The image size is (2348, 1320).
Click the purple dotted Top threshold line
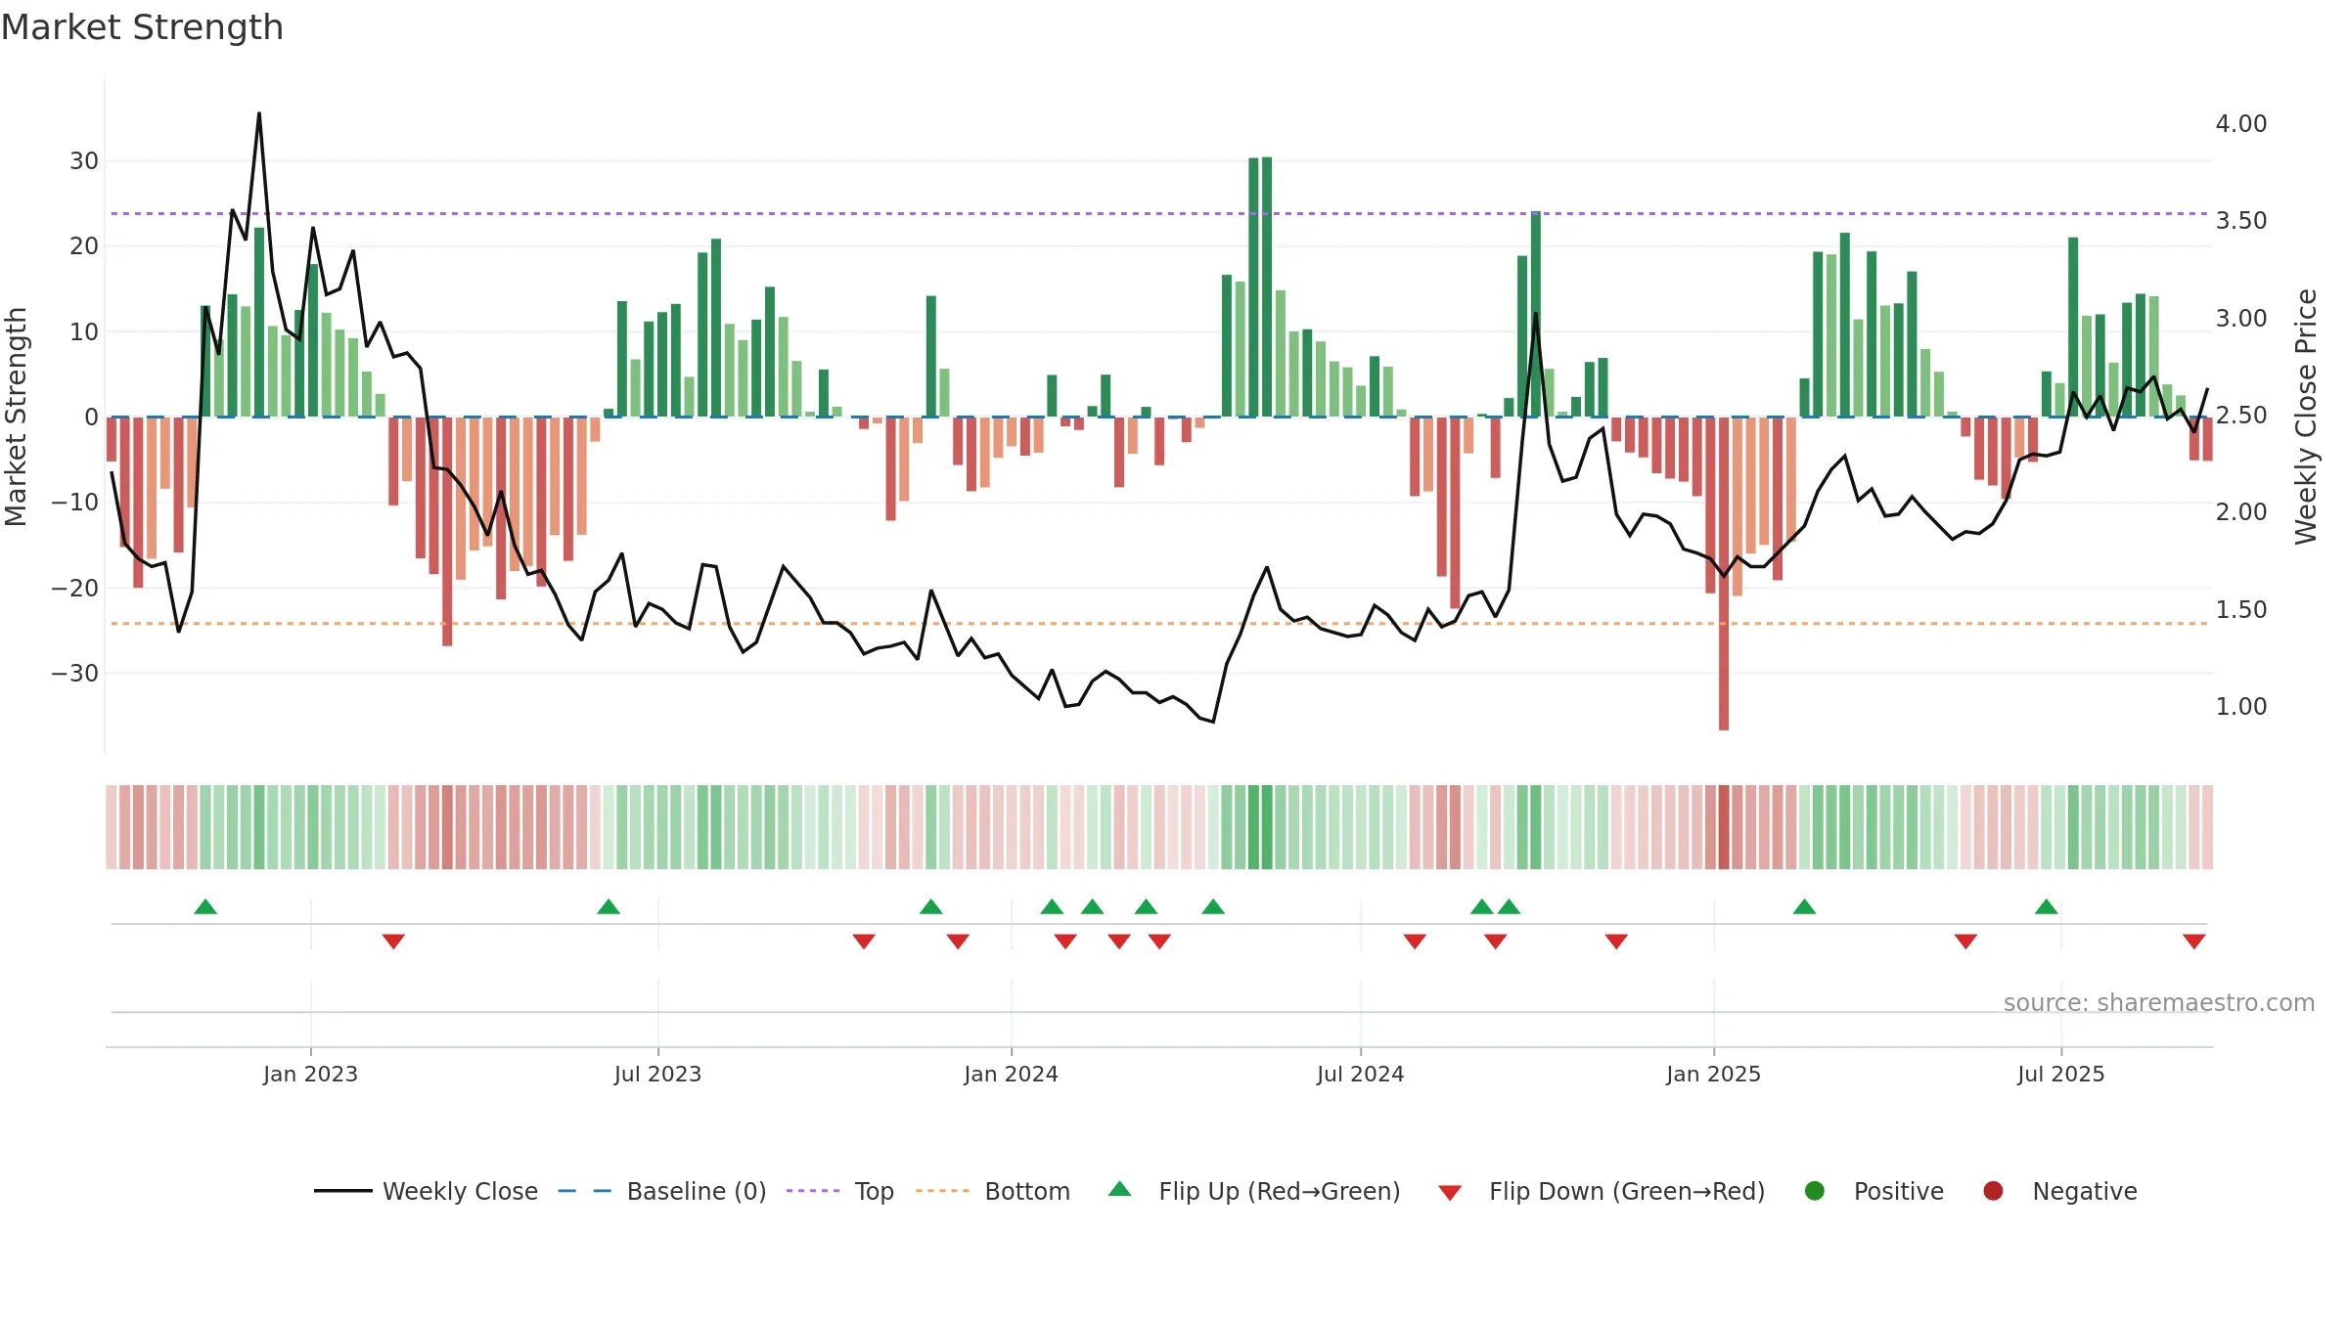1159,213
